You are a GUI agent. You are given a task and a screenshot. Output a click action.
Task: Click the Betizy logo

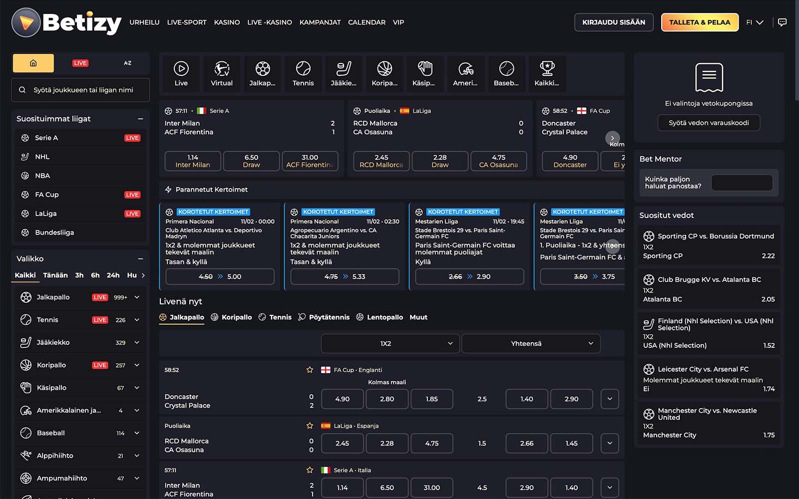tap(66, 22)
